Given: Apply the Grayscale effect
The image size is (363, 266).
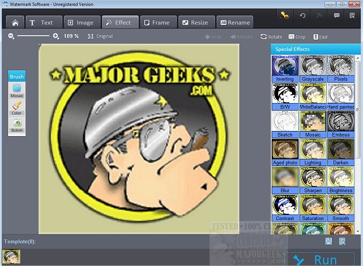Looking at the screenshot, I should [313, 69].
